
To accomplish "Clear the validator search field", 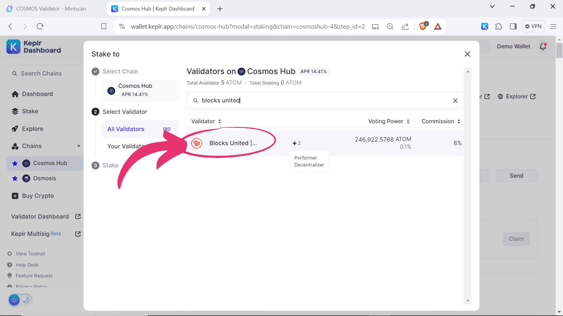I will pyautogui.click(x=455, y=101).
